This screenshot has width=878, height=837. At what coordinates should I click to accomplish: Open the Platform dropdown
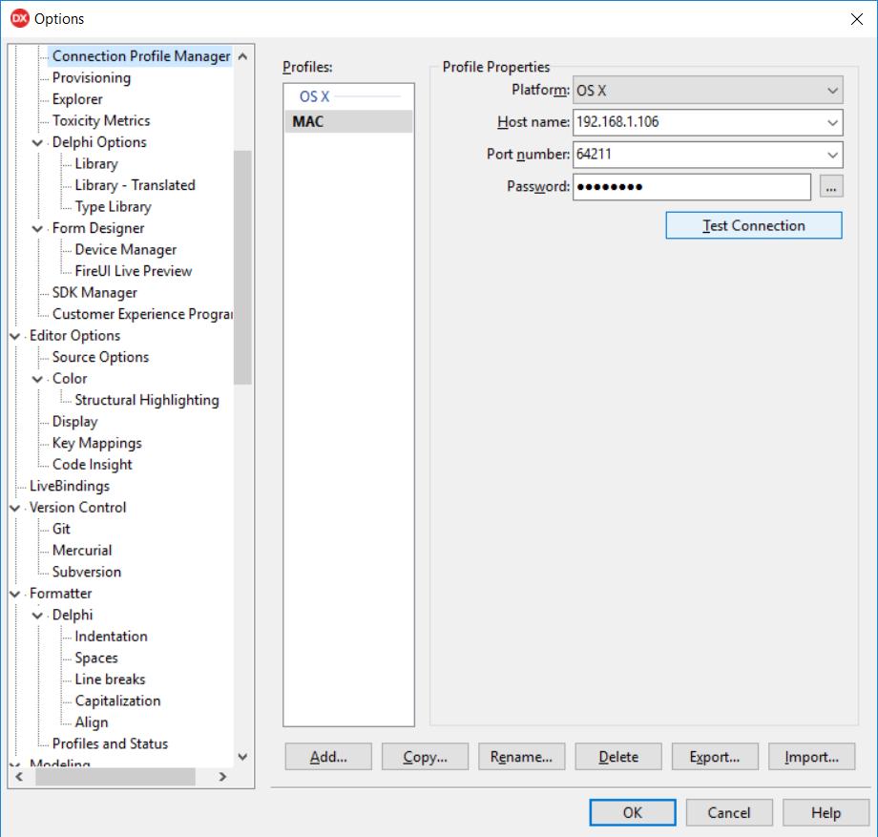click(x=707, y=90)
